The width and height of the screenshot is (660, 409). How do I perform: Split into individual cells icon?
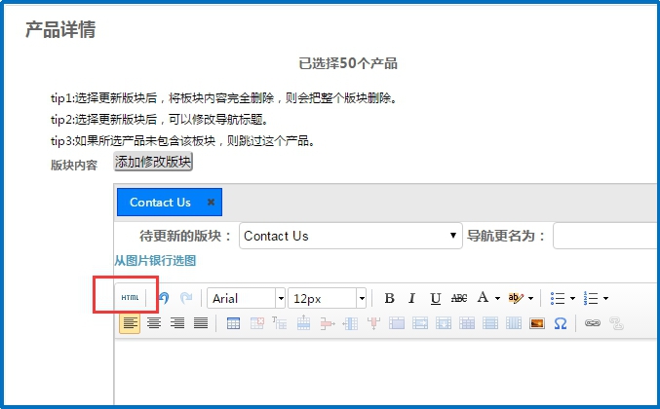(467, 323)
